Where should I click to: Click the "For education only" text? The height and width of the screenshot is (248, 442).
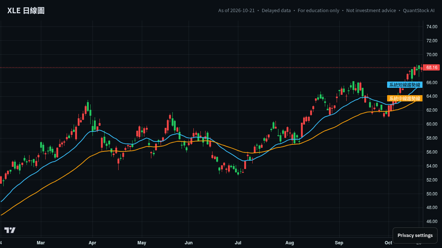click(319, 11)
